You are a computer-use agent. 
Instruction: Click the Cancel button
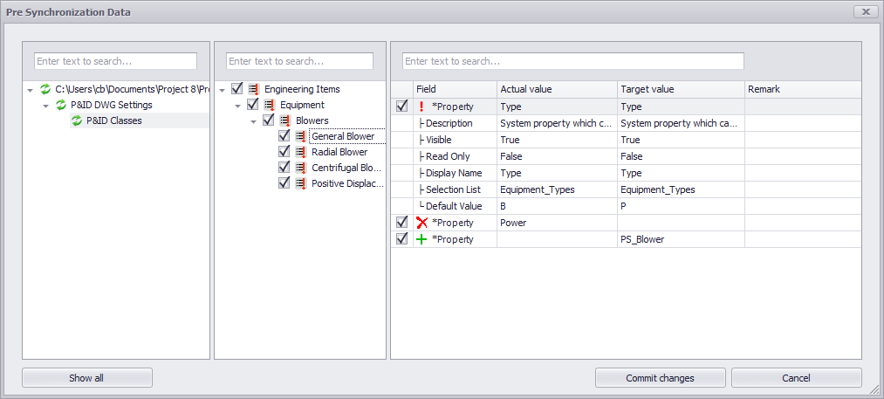coord(797,378)
